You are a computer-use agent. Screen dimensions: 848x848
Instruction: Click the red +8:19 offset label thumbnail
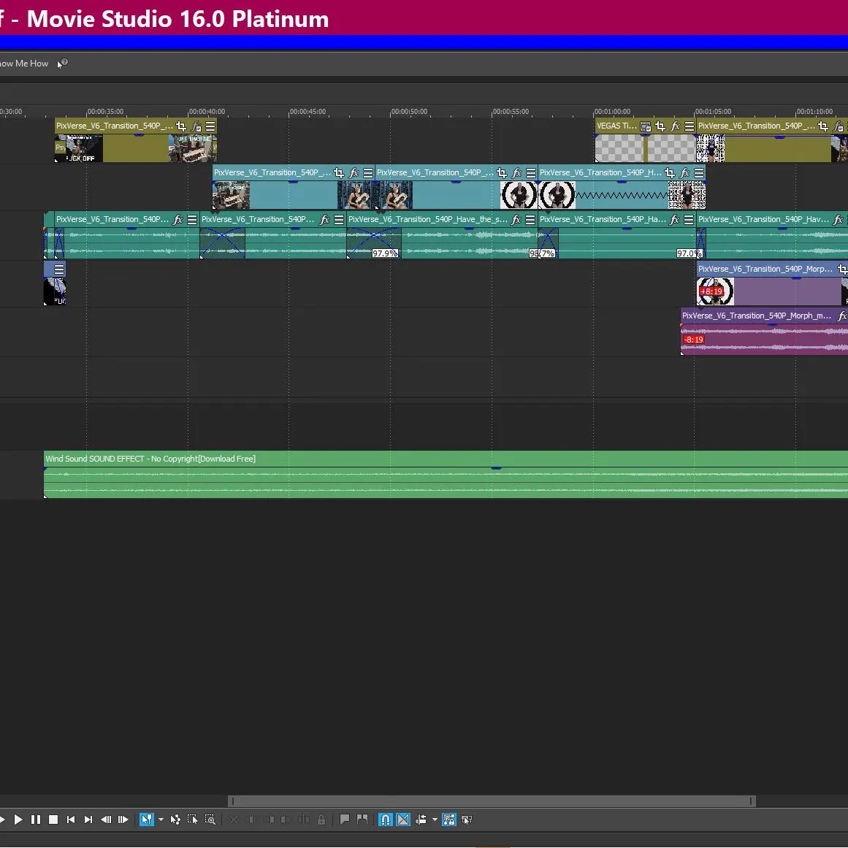click(711, 291)
